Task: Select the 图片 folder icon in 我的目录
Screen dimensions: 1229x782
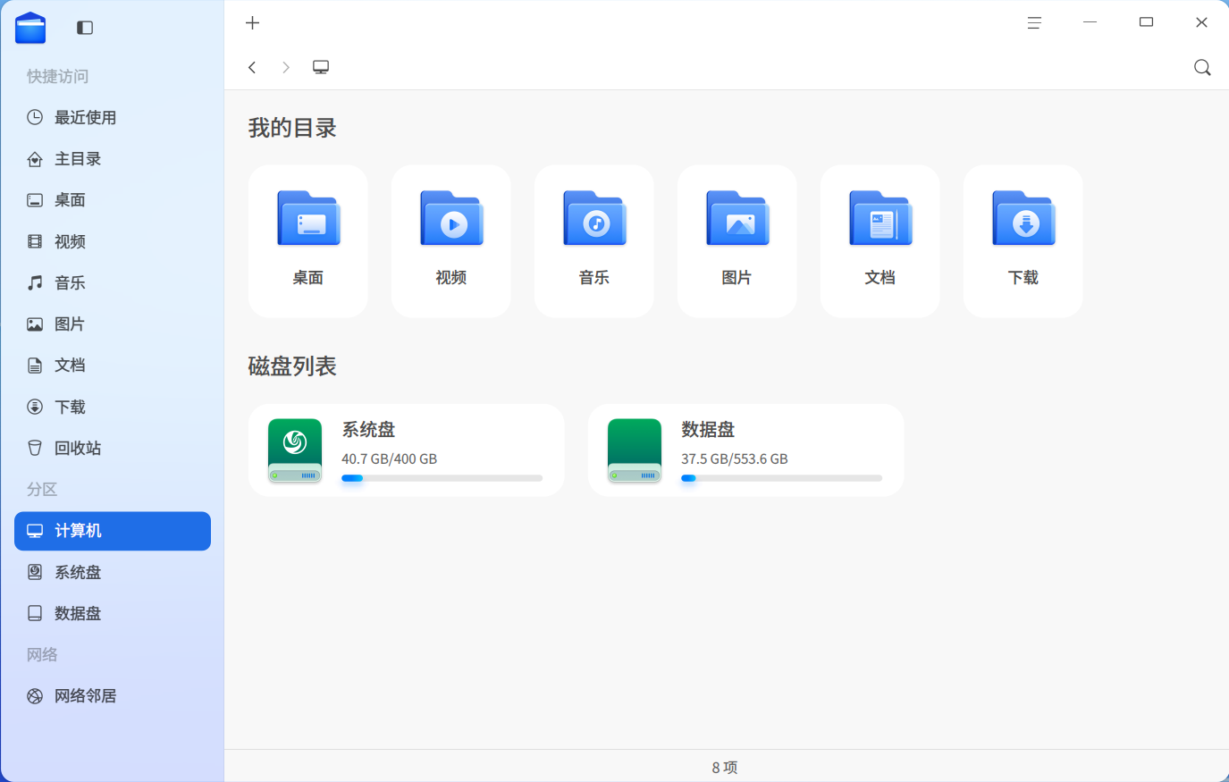Action: 737,218
